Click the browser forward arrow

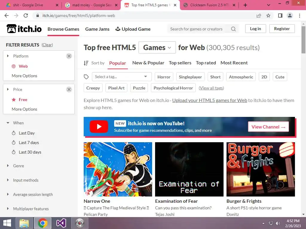pos(16,16)
